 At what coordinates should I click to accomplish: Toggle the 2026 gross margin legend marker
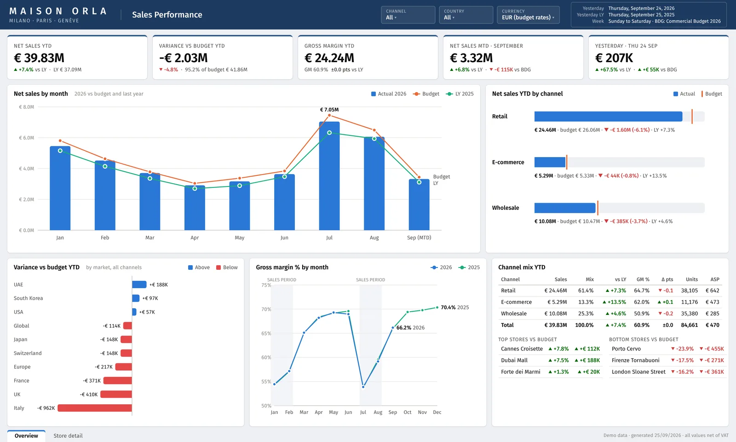[x=434, y=268]
